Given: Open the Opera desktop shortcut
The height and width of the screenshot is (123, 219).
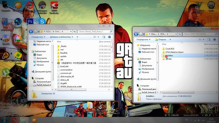Looking at the screenshot, I should 30,6.
